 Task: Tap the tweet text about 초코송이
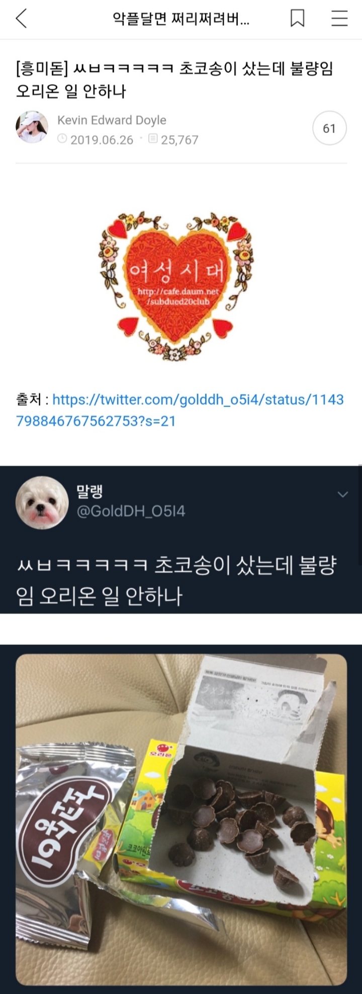[176, 581]
